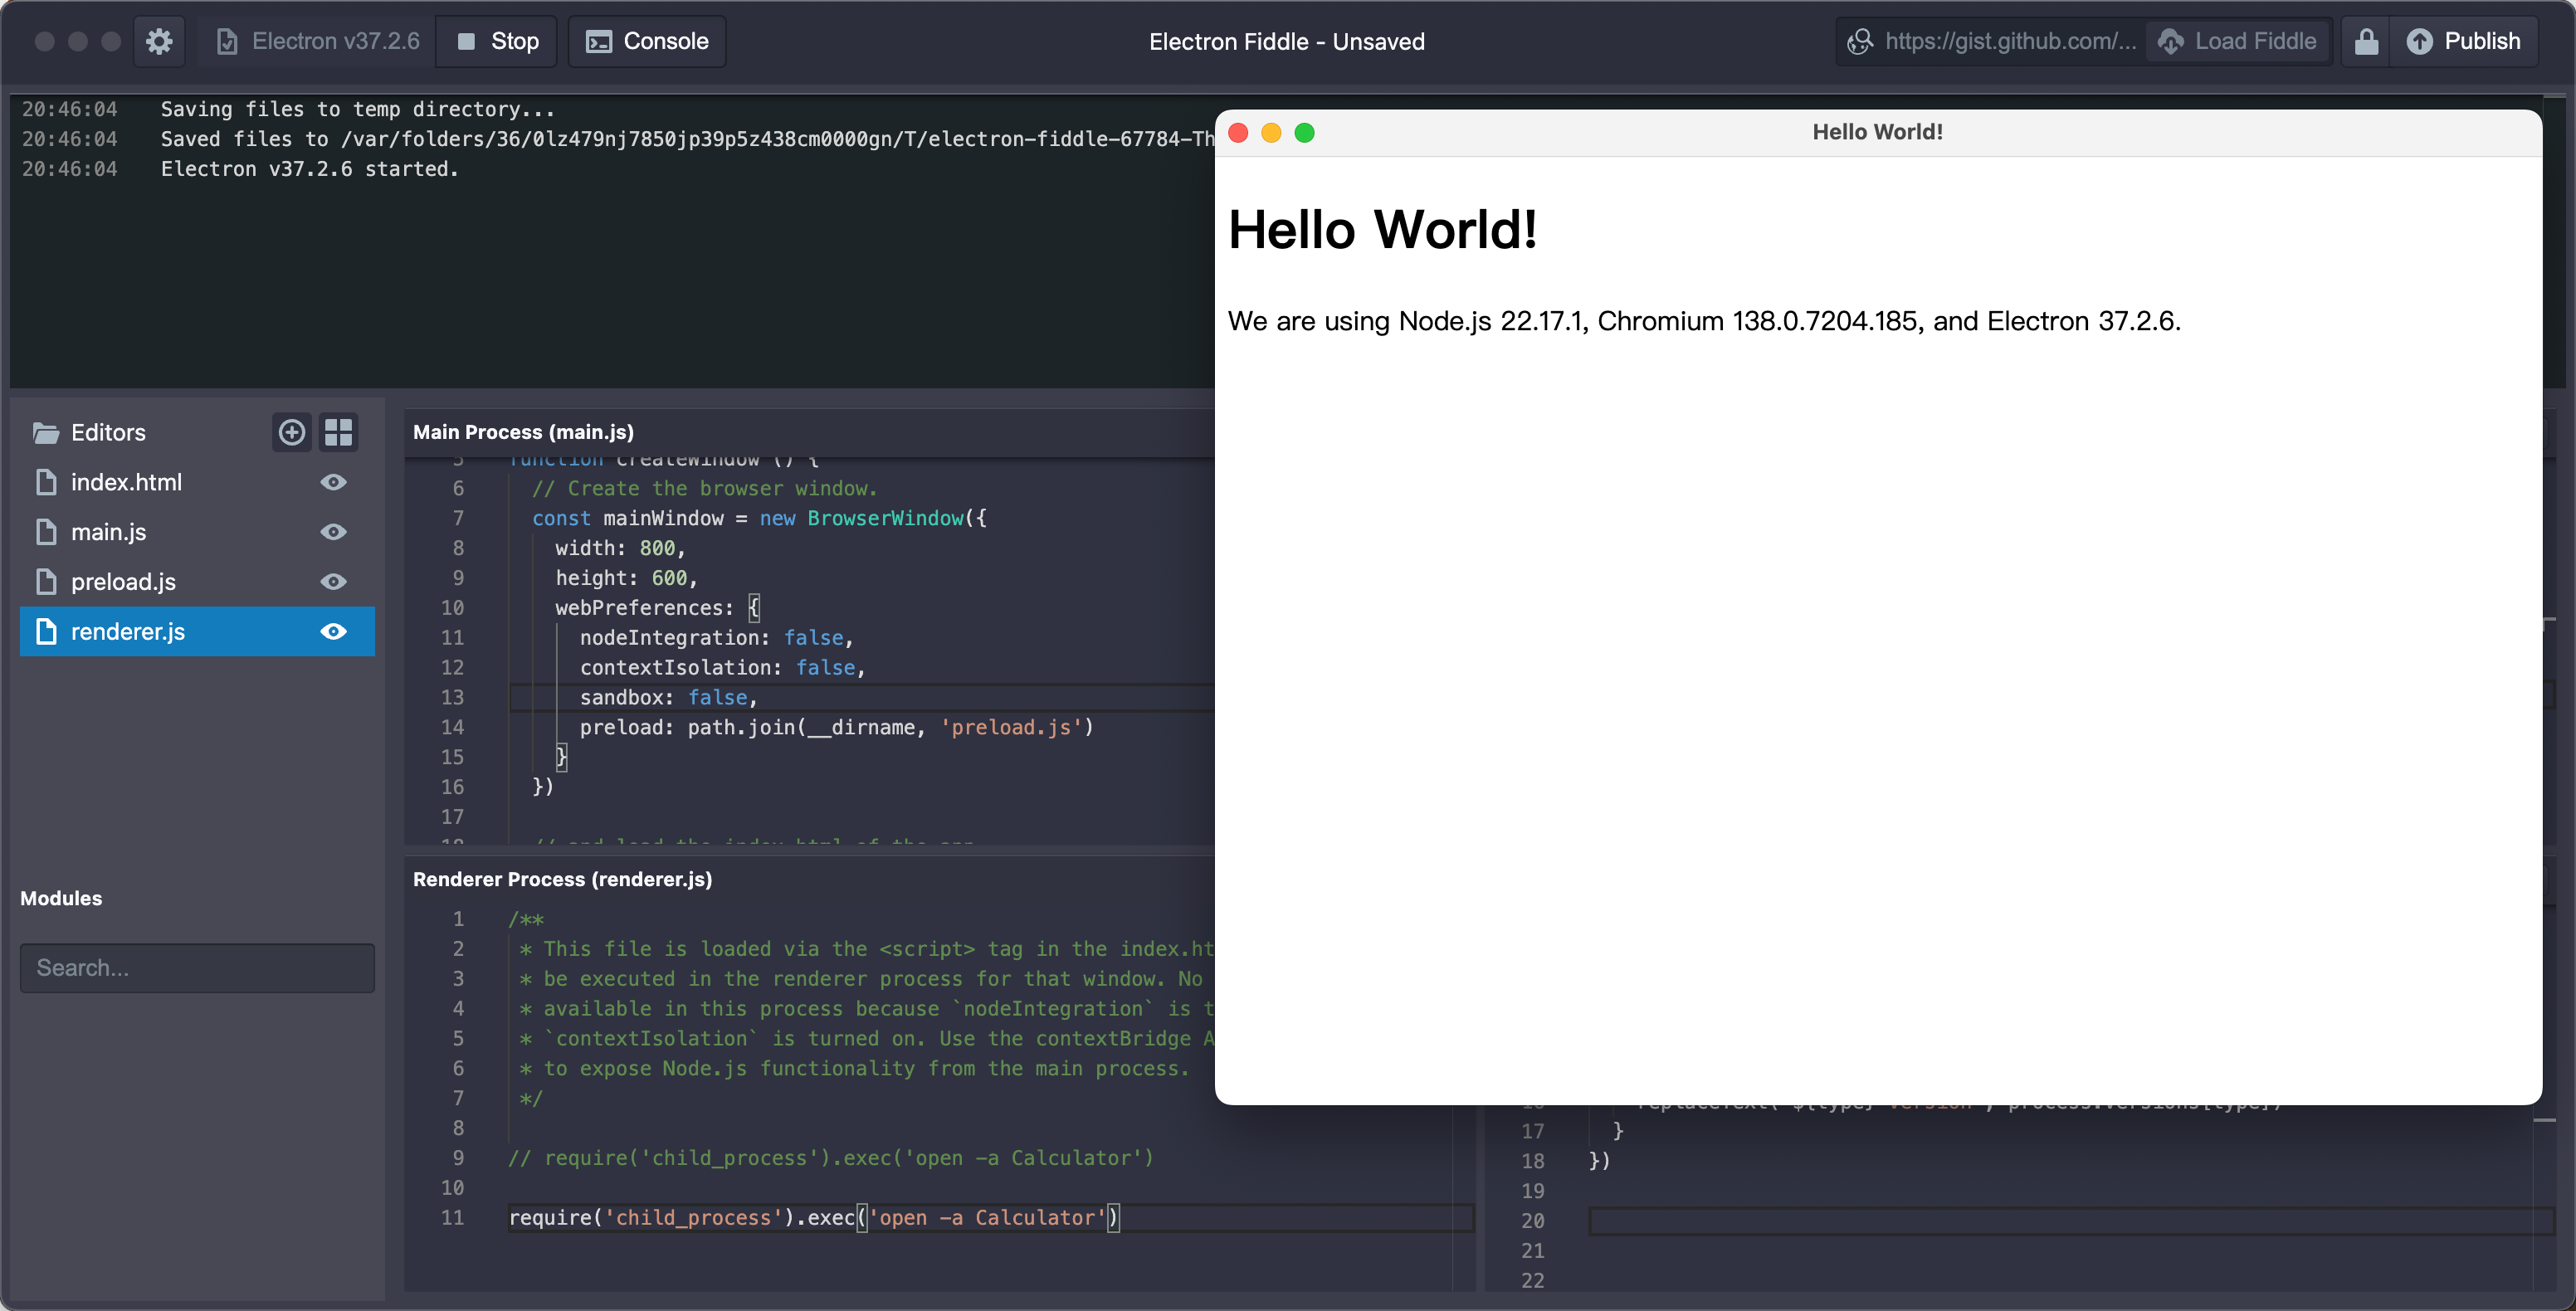
Task: Click the Hello World! heading in the app window
Action: tap(1382, 229)
